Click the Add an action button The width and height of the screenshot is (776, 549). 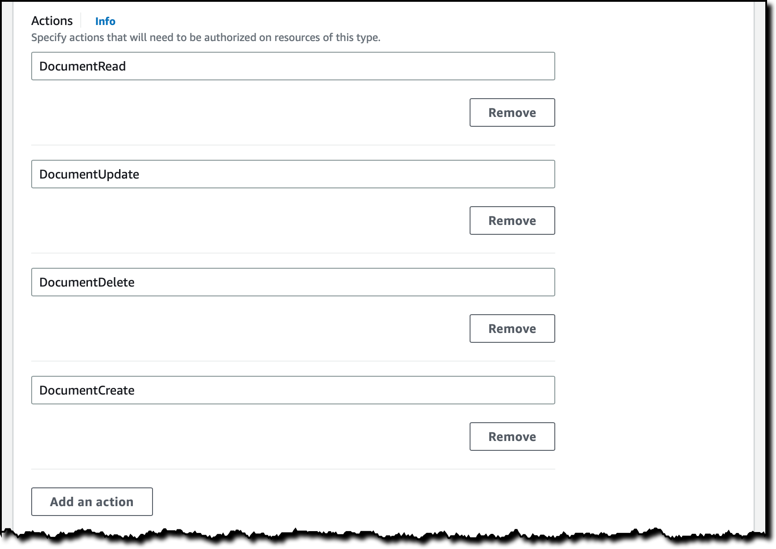point(92,502)
